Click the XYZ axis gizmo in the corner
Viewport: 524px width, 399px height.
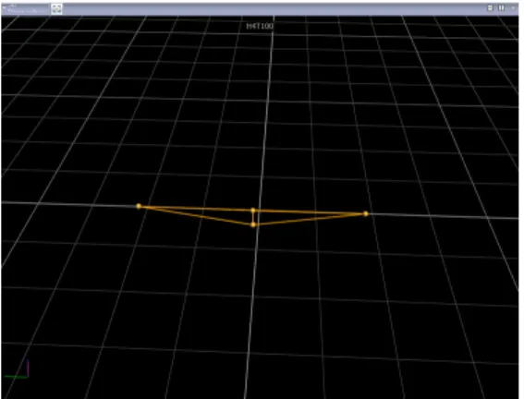(x=17, y=369)
